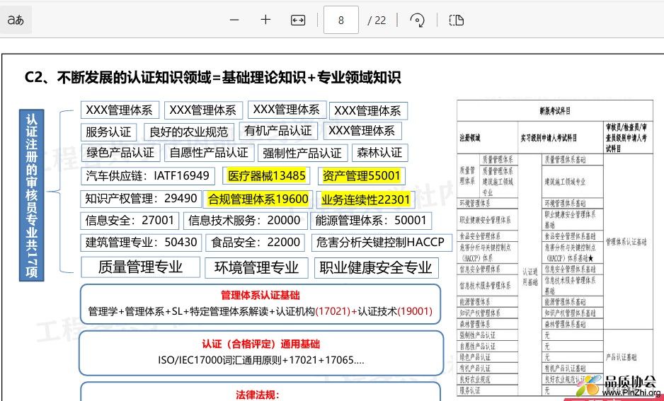Click the slide heading starting with C2
Screen dimensions: 664x401
pos(212,78)
